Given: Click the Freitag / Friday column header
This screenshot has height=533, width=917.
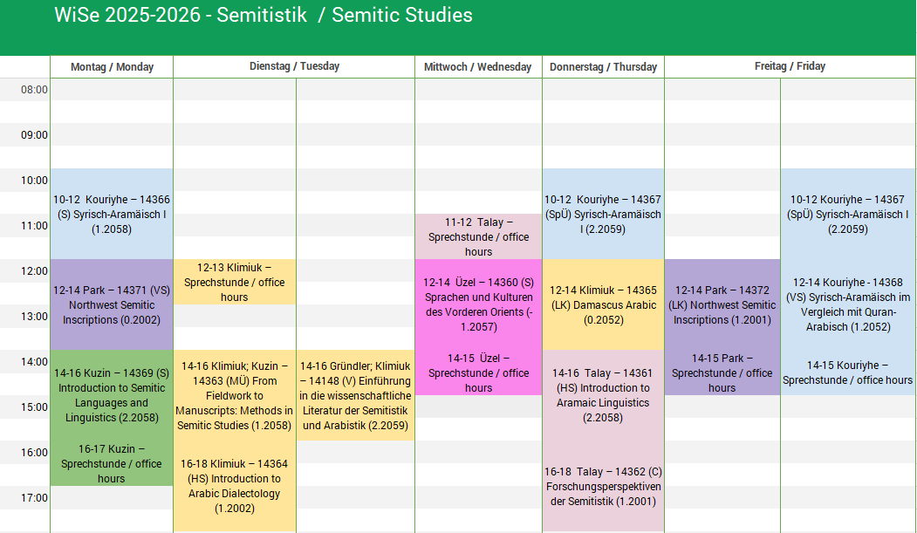Looking at the screenshot, I should pyautogui.click(x=790, y=66).
